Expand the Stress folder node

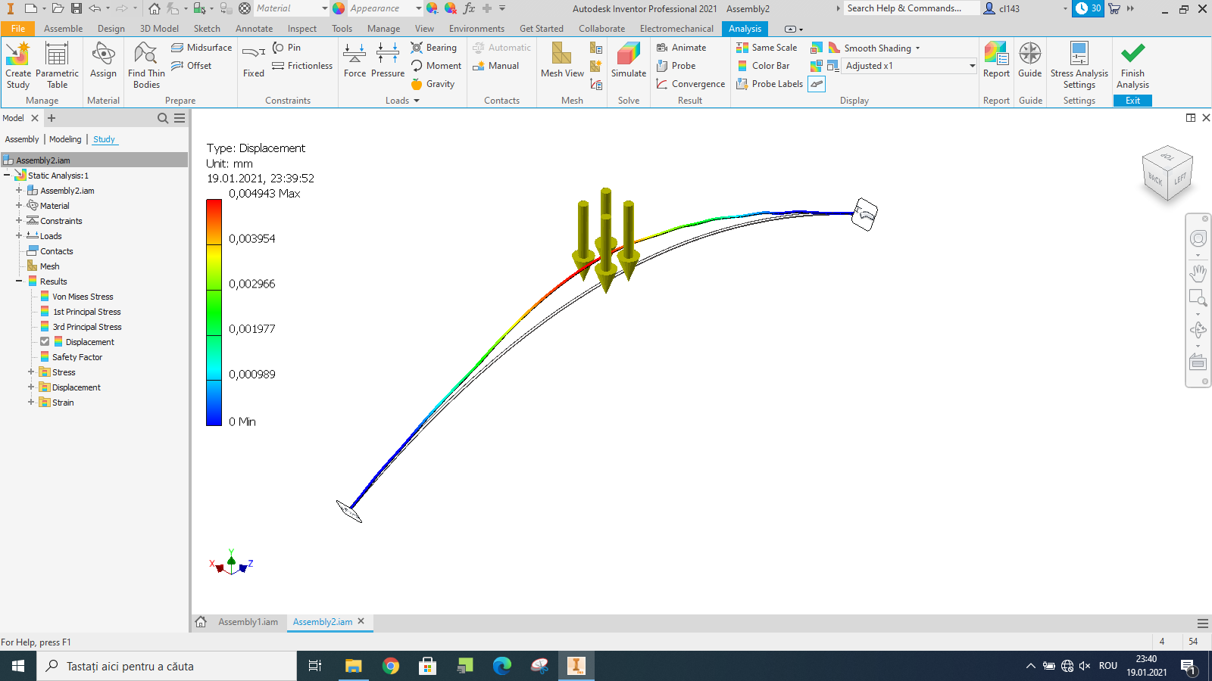pyautogui.click(x=31, y=372)
